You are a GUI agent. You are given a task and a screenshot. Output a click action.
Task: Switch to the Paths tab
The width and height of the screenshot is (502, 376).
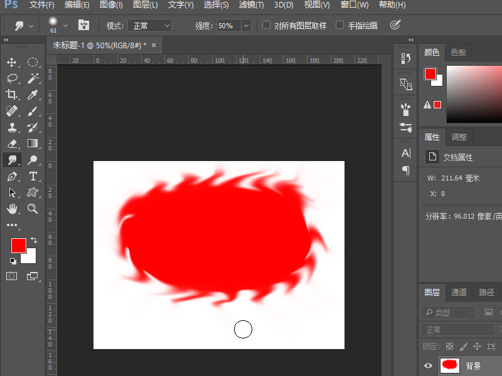tap(486, 292)
